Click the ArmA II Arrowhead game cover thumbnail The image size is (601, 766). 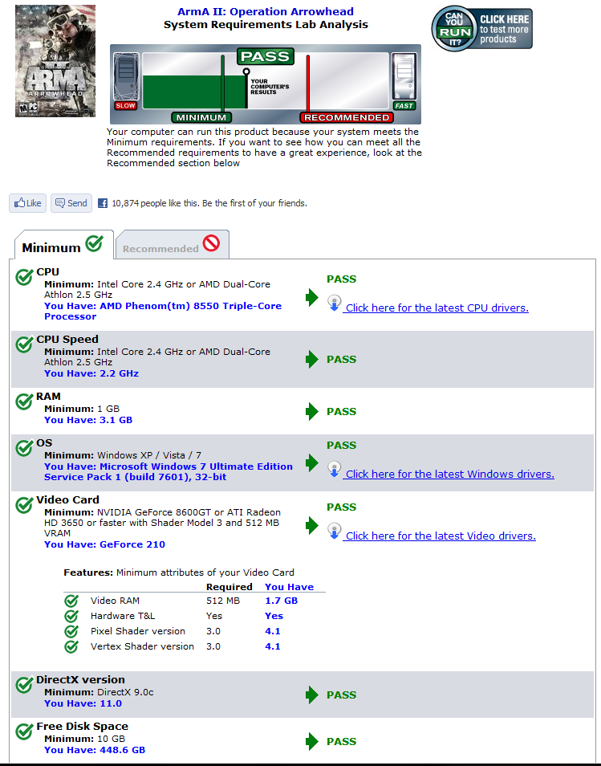pyautogui.click(x=55, y=61)
